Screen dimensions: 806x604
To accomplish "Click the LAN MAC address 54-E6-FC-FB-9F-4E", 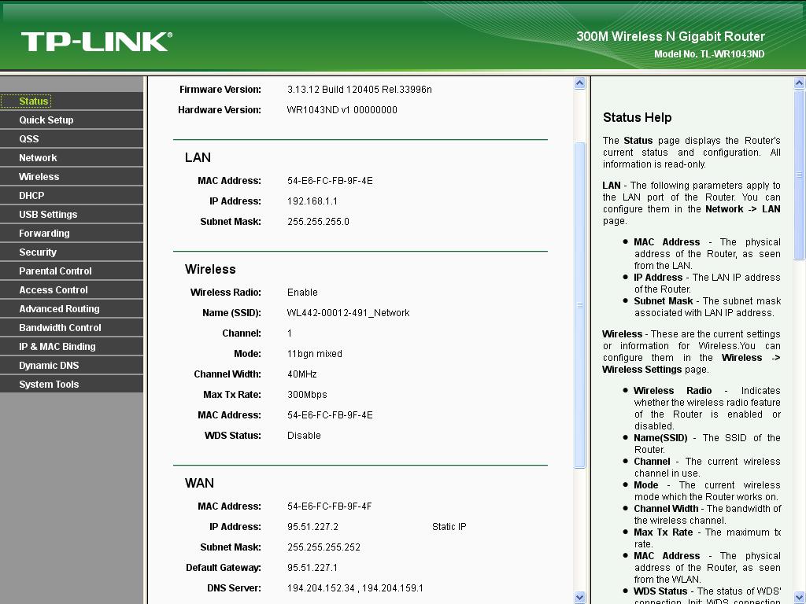I will (330, 181).
